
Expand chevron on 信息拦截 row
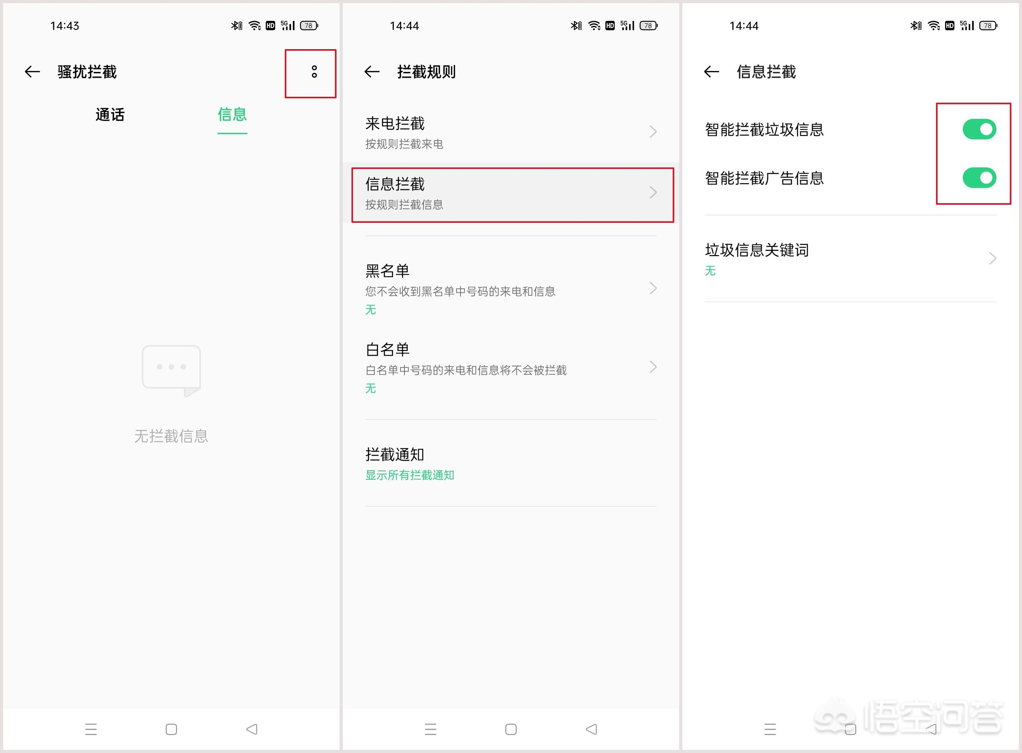tap(653, 193)
